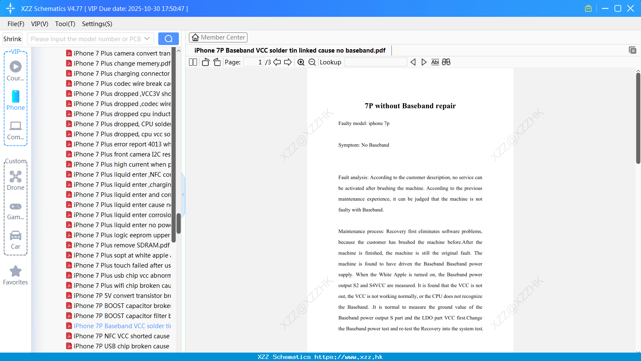
Task: Zoom out of the PDF
Action: (x=312, y=62)
